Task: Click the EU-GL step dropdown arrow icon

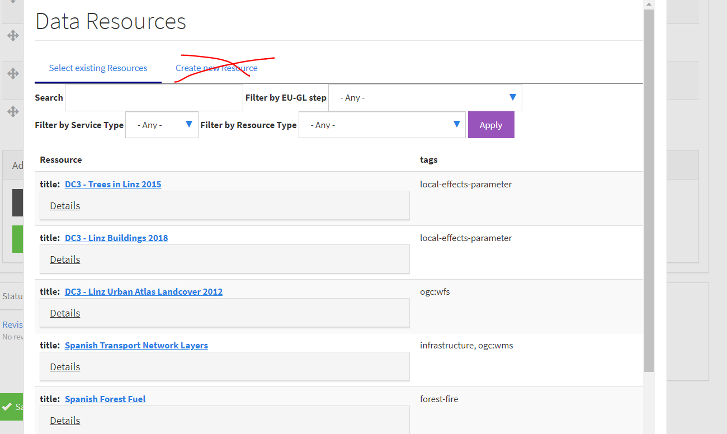Action: click(512, 97)
